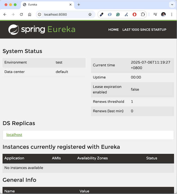Expand the tab search chevron

(172, 5)
